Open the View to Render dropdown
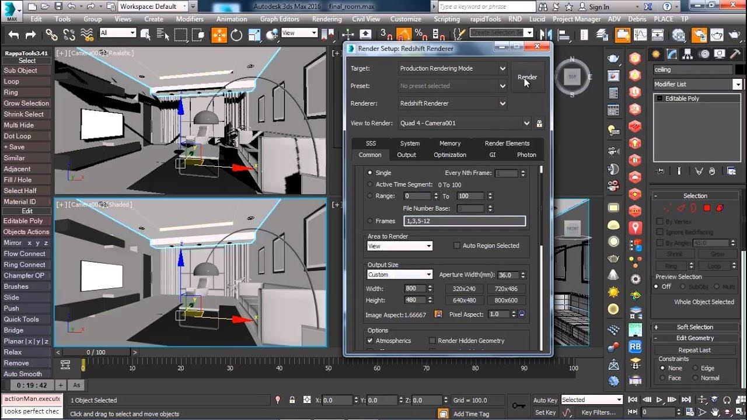This screenshot has height=420, width=747. [465, 123]
